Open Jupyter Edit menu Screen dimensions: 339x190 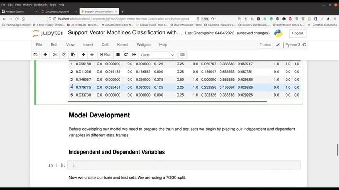point(54,45)
